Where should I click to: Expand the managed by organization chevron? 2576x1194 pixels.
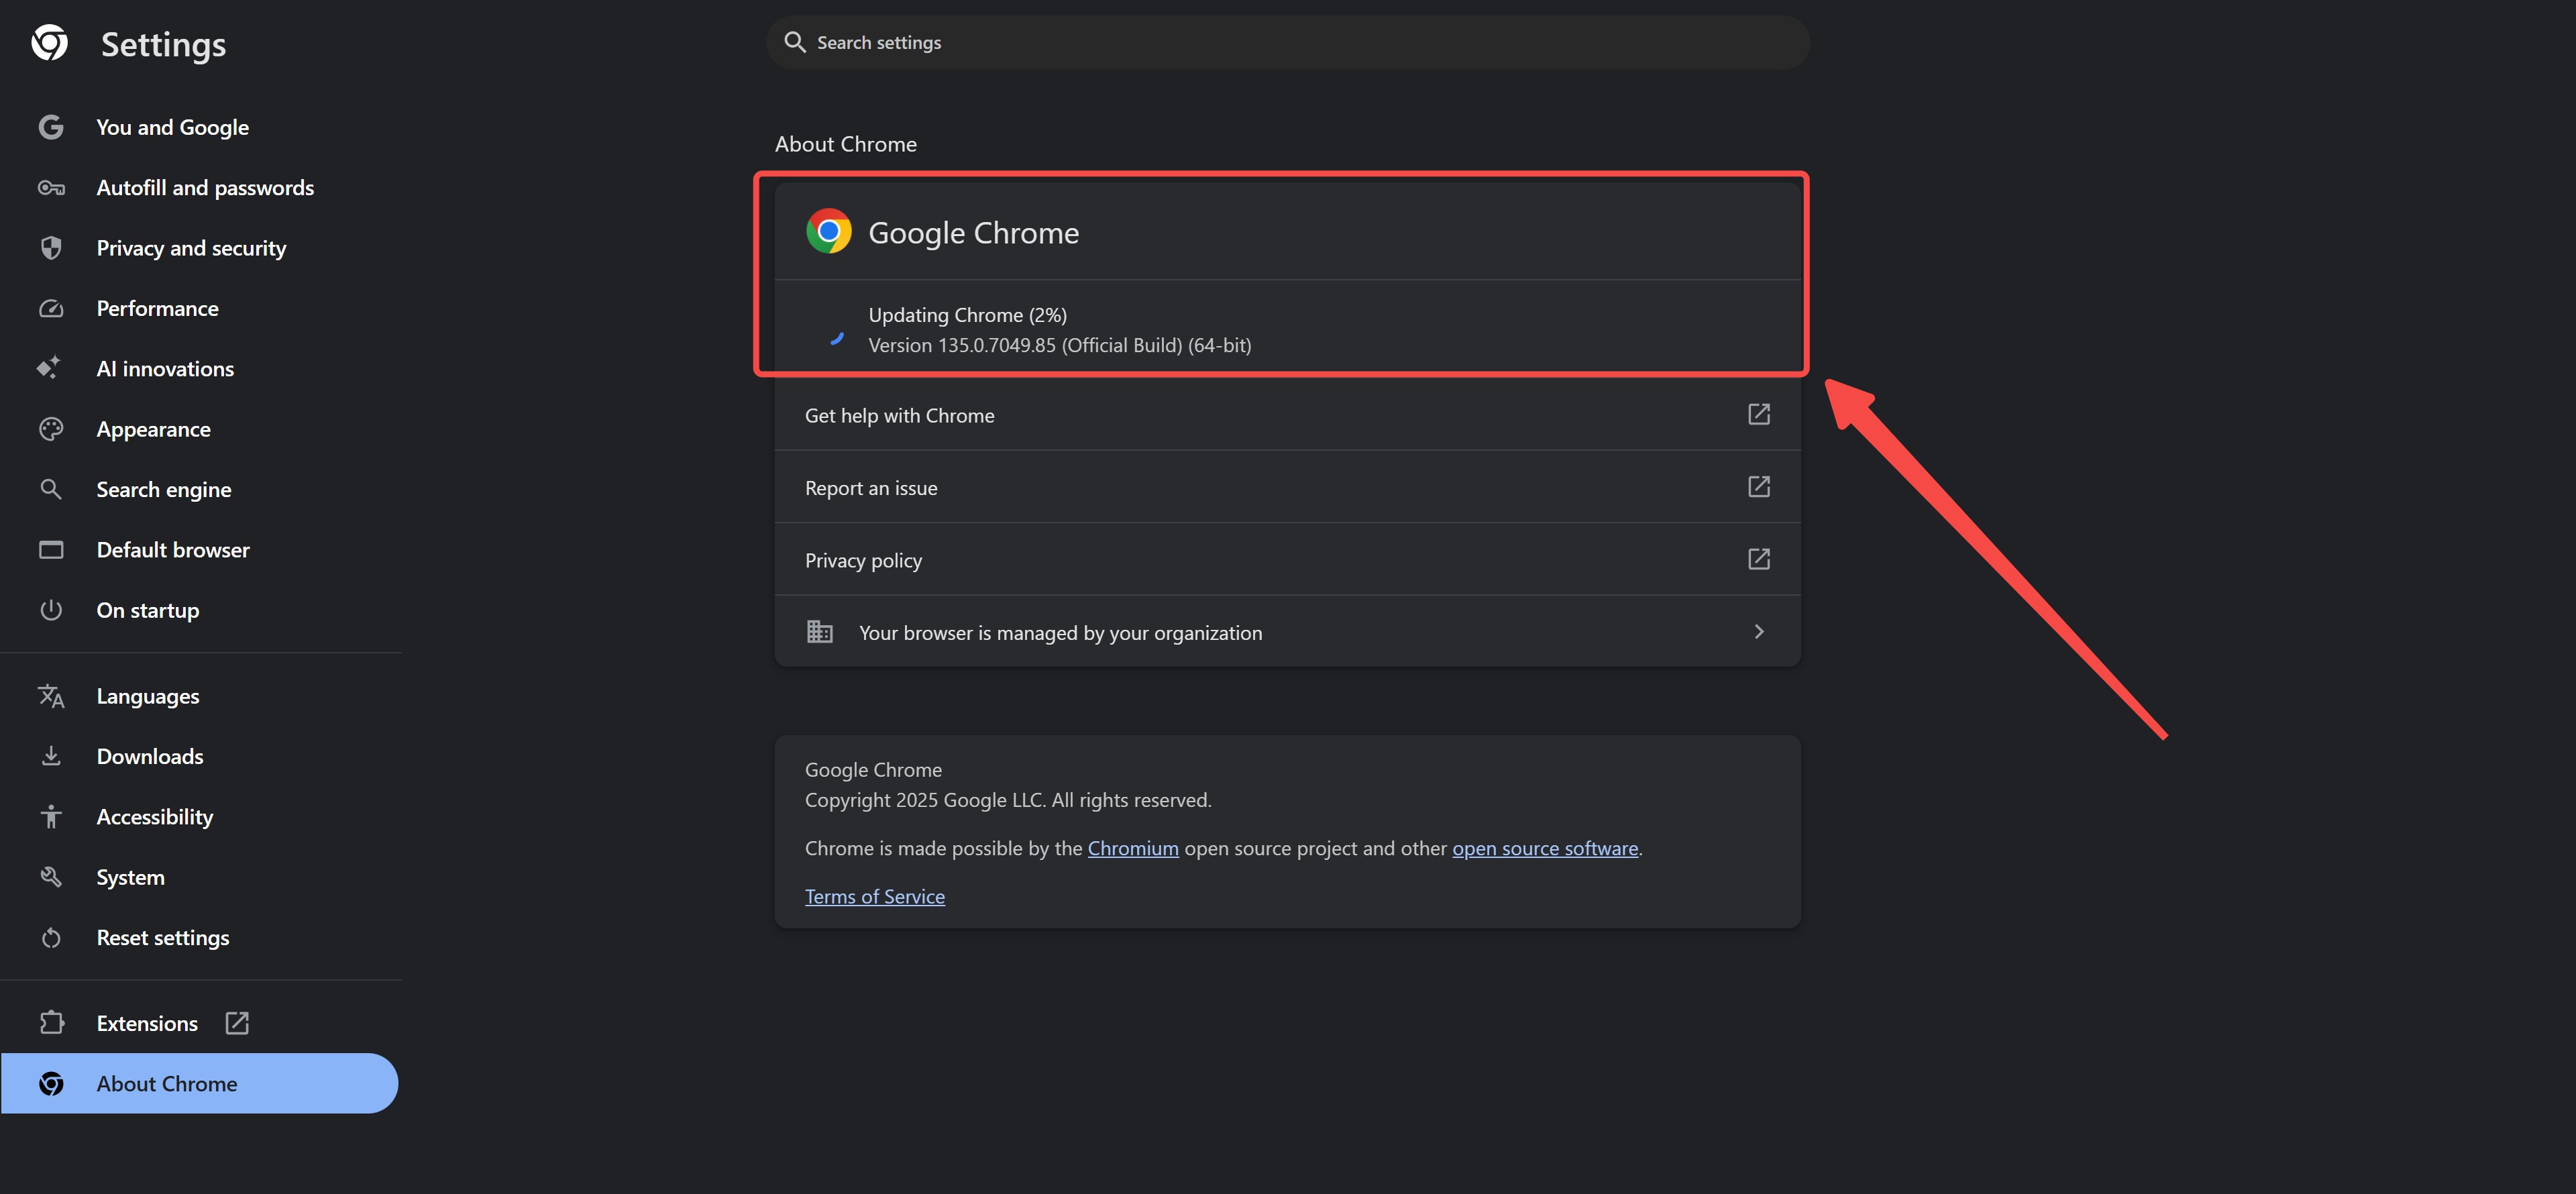coord(1759,632)
